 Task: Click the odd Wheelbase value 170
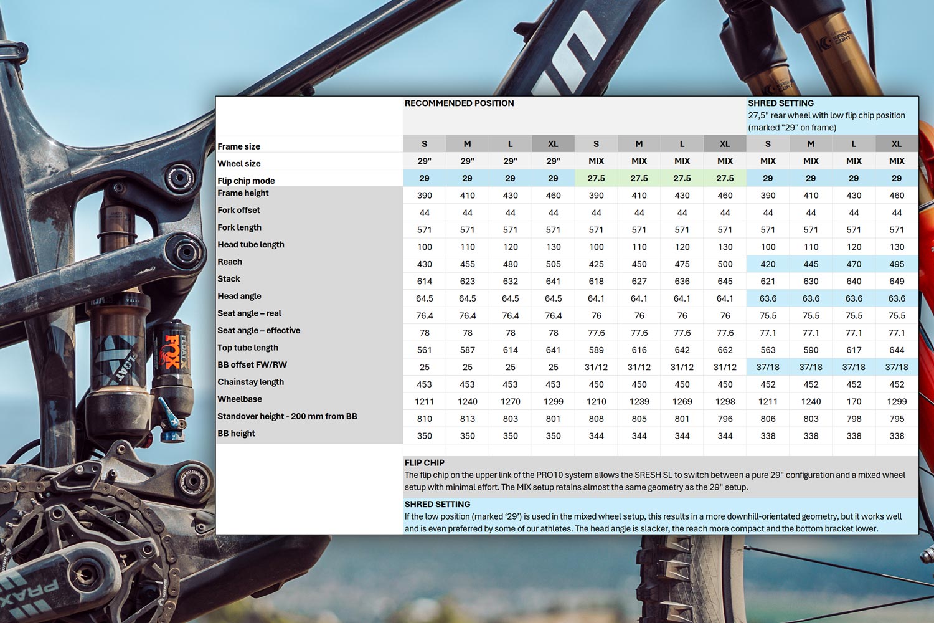point(854,402)
